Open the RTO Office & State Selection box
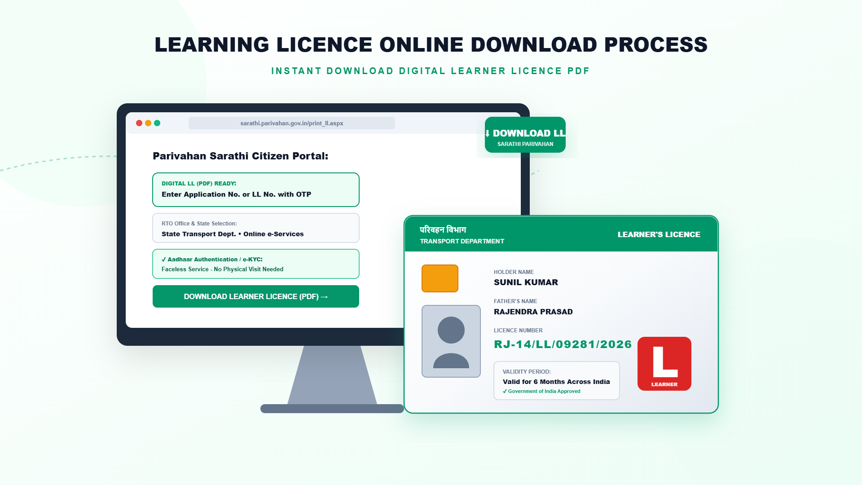 pyautogui.click(x=256, y=228)
